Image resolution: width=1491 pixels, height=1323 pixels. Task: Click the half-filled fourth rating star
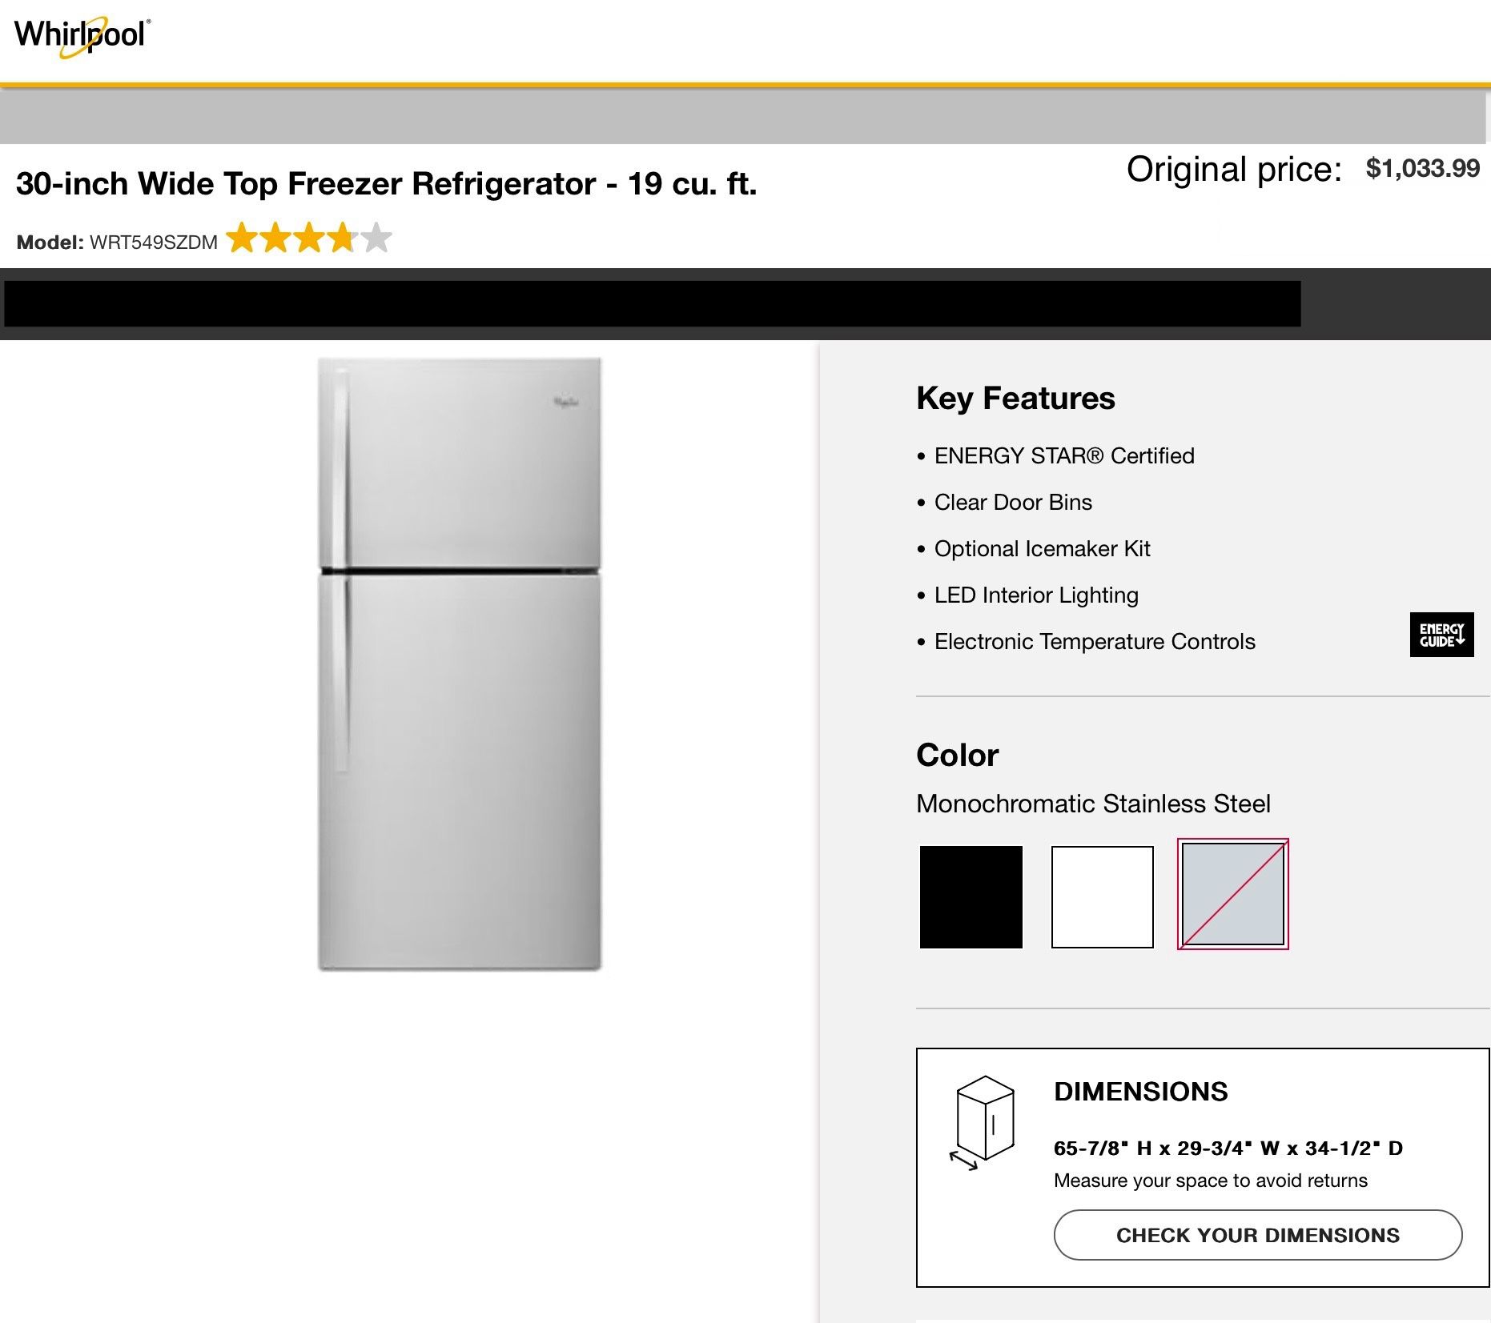pyautogui.click(x=342, y=238)
